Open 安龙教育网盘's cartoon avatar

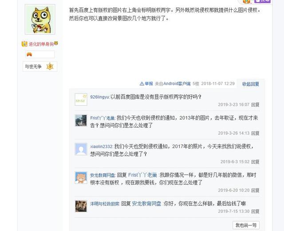tap(81, 178)
